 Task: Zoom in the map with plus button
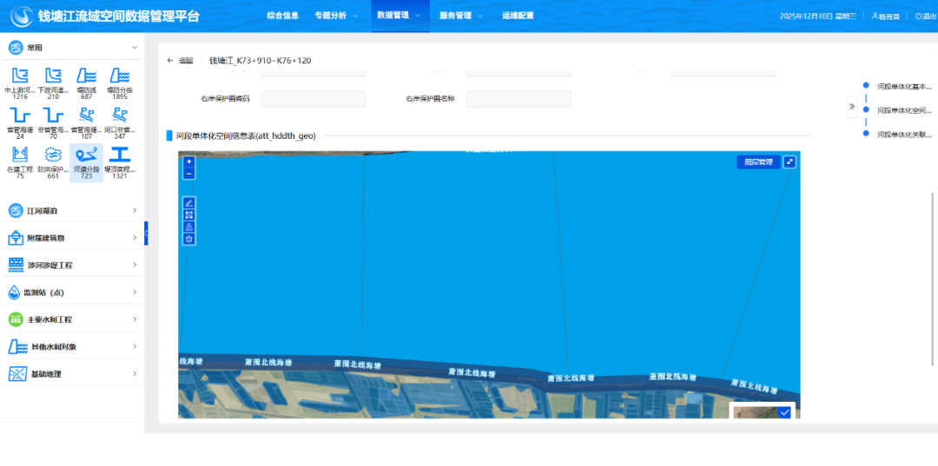(x=189, y=161)
